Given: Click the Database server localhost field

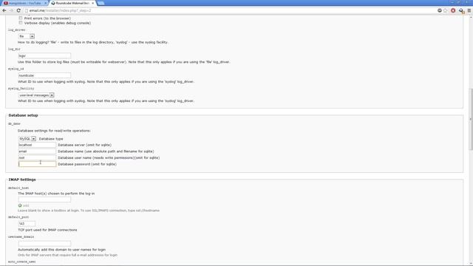Looking at the screenshot, I should [37, 145].
